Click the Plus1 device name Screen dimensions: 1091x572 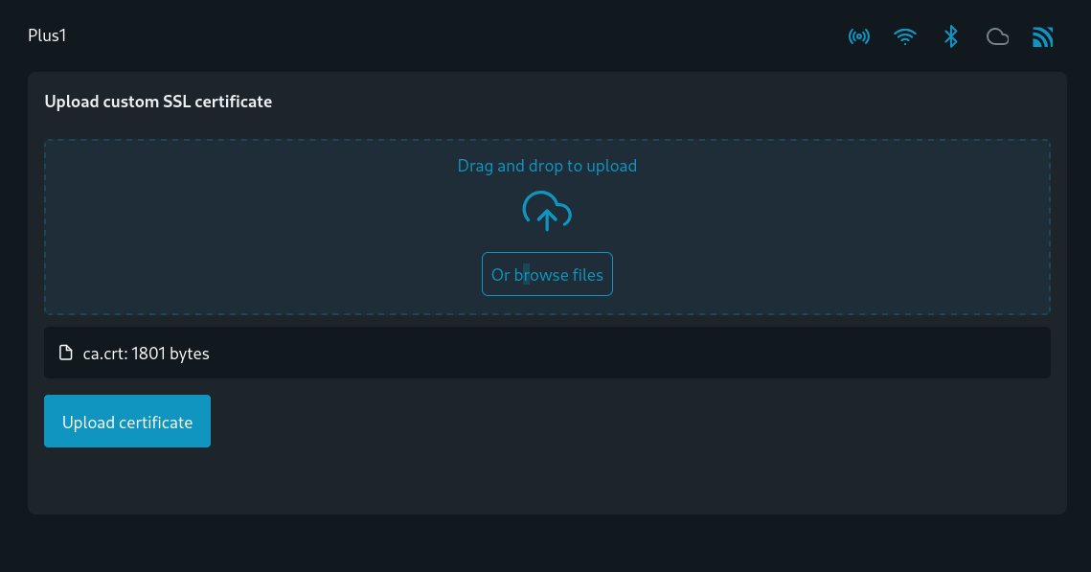coord(47,35)
